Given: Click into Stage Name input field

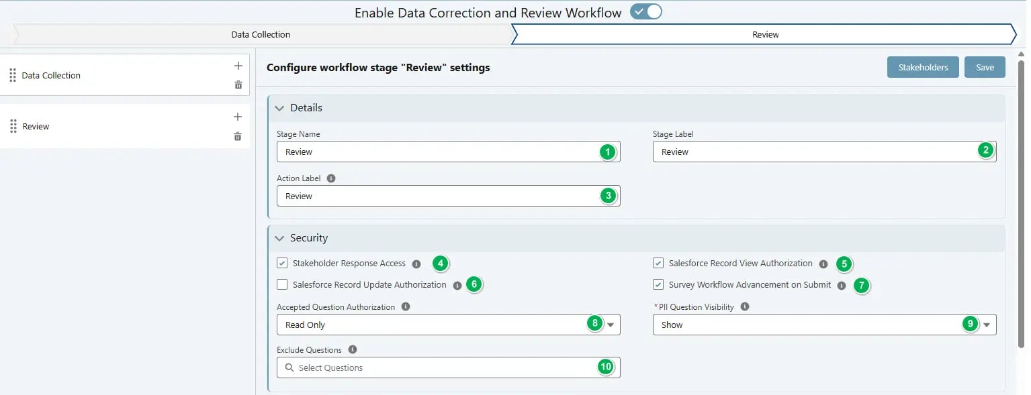Looking at the screenshot, I should pyautogui.click(x=448, y=152).
